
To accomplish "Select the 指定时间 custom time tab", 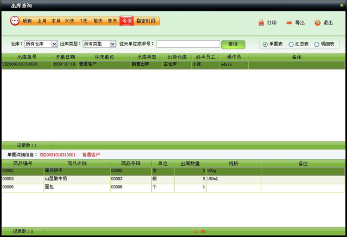I will (146, 21).
